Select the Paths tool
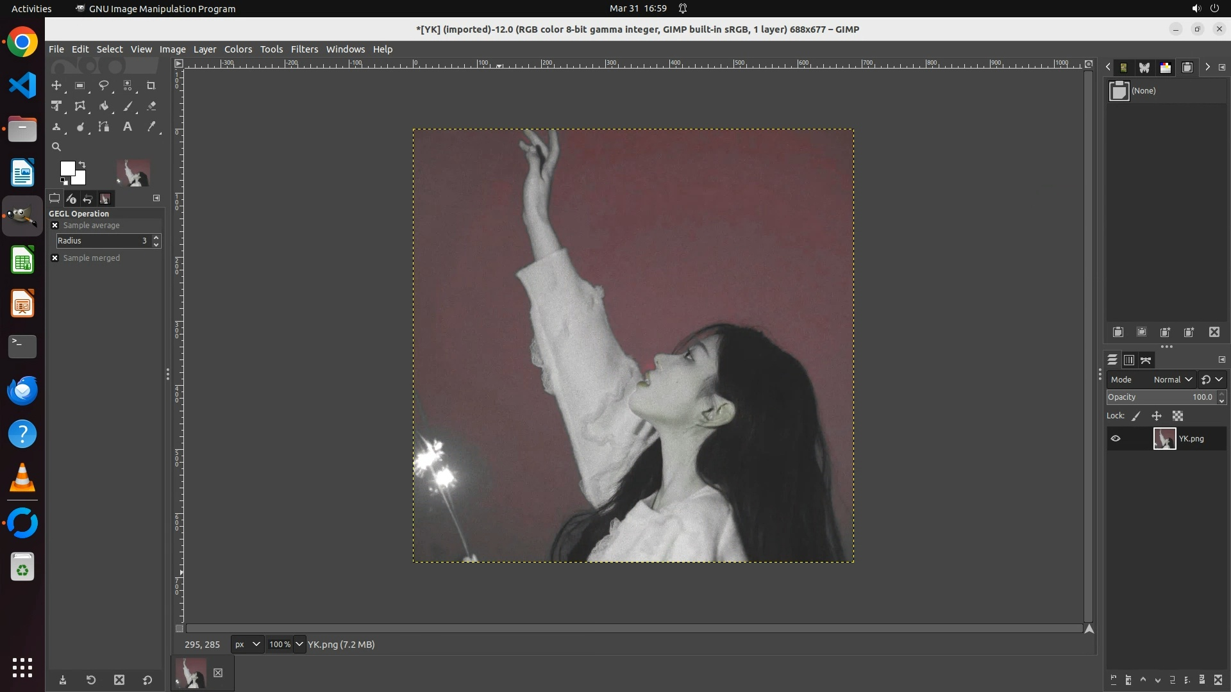Image resolution: width=1231 pixels, height=692 pixels. (x=103, y=127)
